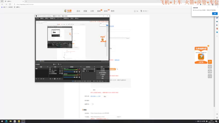
Task: Click the orange play button on Douyu sidebar
Action: click(210, 62)
